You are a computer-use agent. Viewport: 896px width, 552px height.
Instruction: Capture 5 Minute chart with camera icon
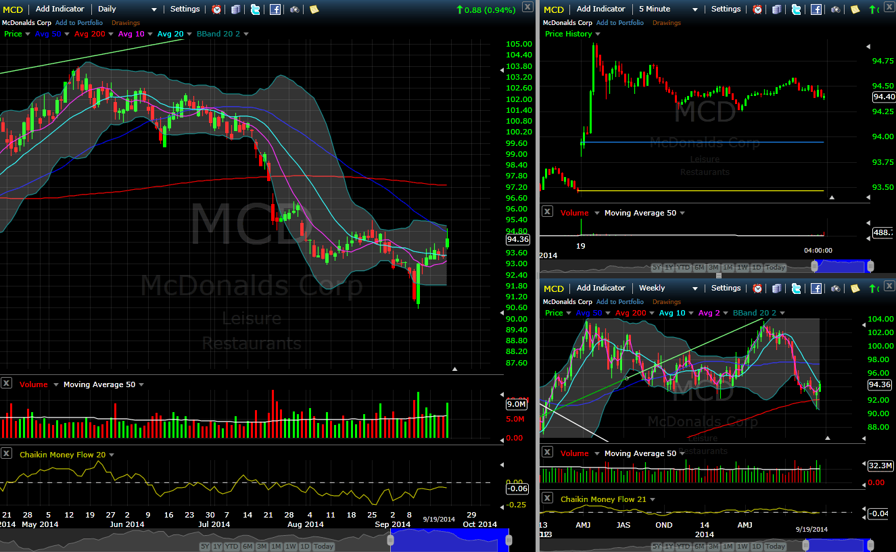point(836,9)
